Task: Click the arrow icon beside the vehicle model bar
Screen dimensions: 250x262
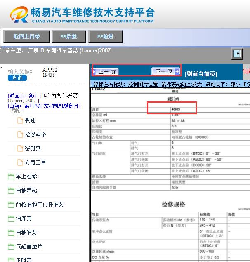Action: (x=237, y=54)
